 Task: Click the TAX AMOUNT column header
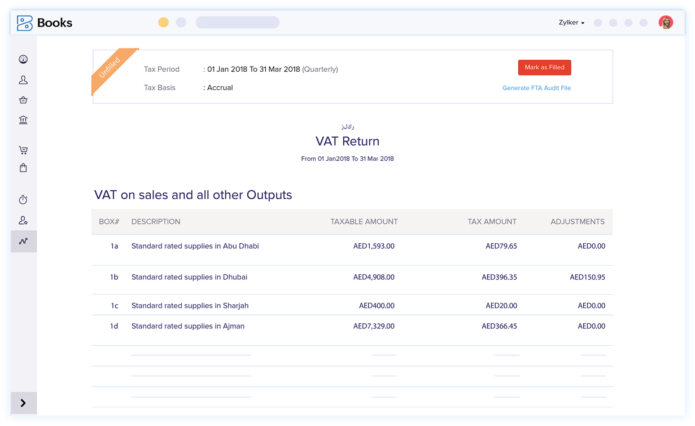point(492,222)
